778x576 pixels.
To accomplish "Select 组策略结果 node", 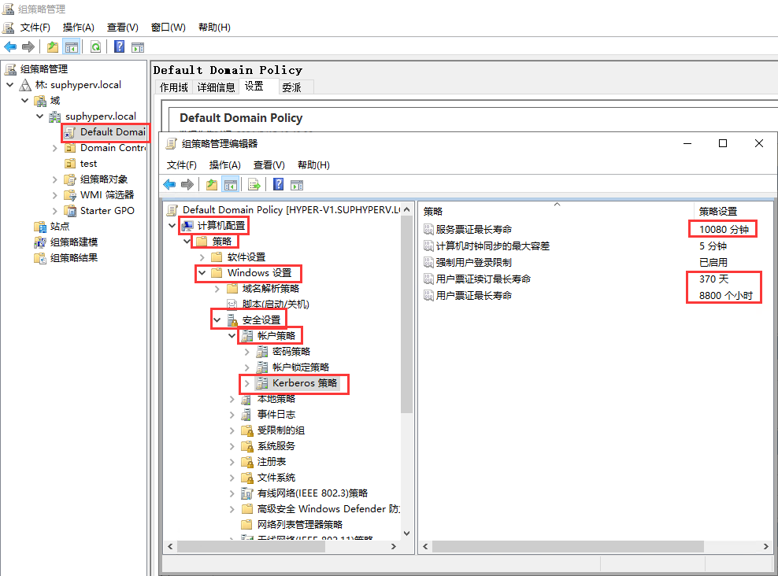I will pos(73,258).
